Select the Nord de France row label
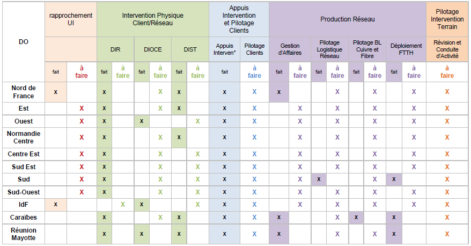This screenshot has height=246, width=471. click(x=23, y=92)
